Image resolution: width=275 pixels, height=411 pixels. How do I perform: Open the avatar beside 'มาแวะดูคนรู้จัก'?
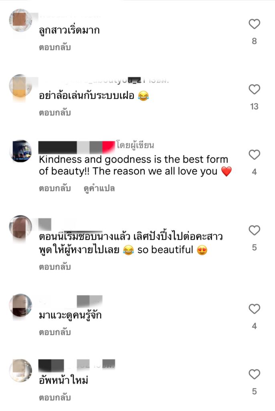point(20,305)
